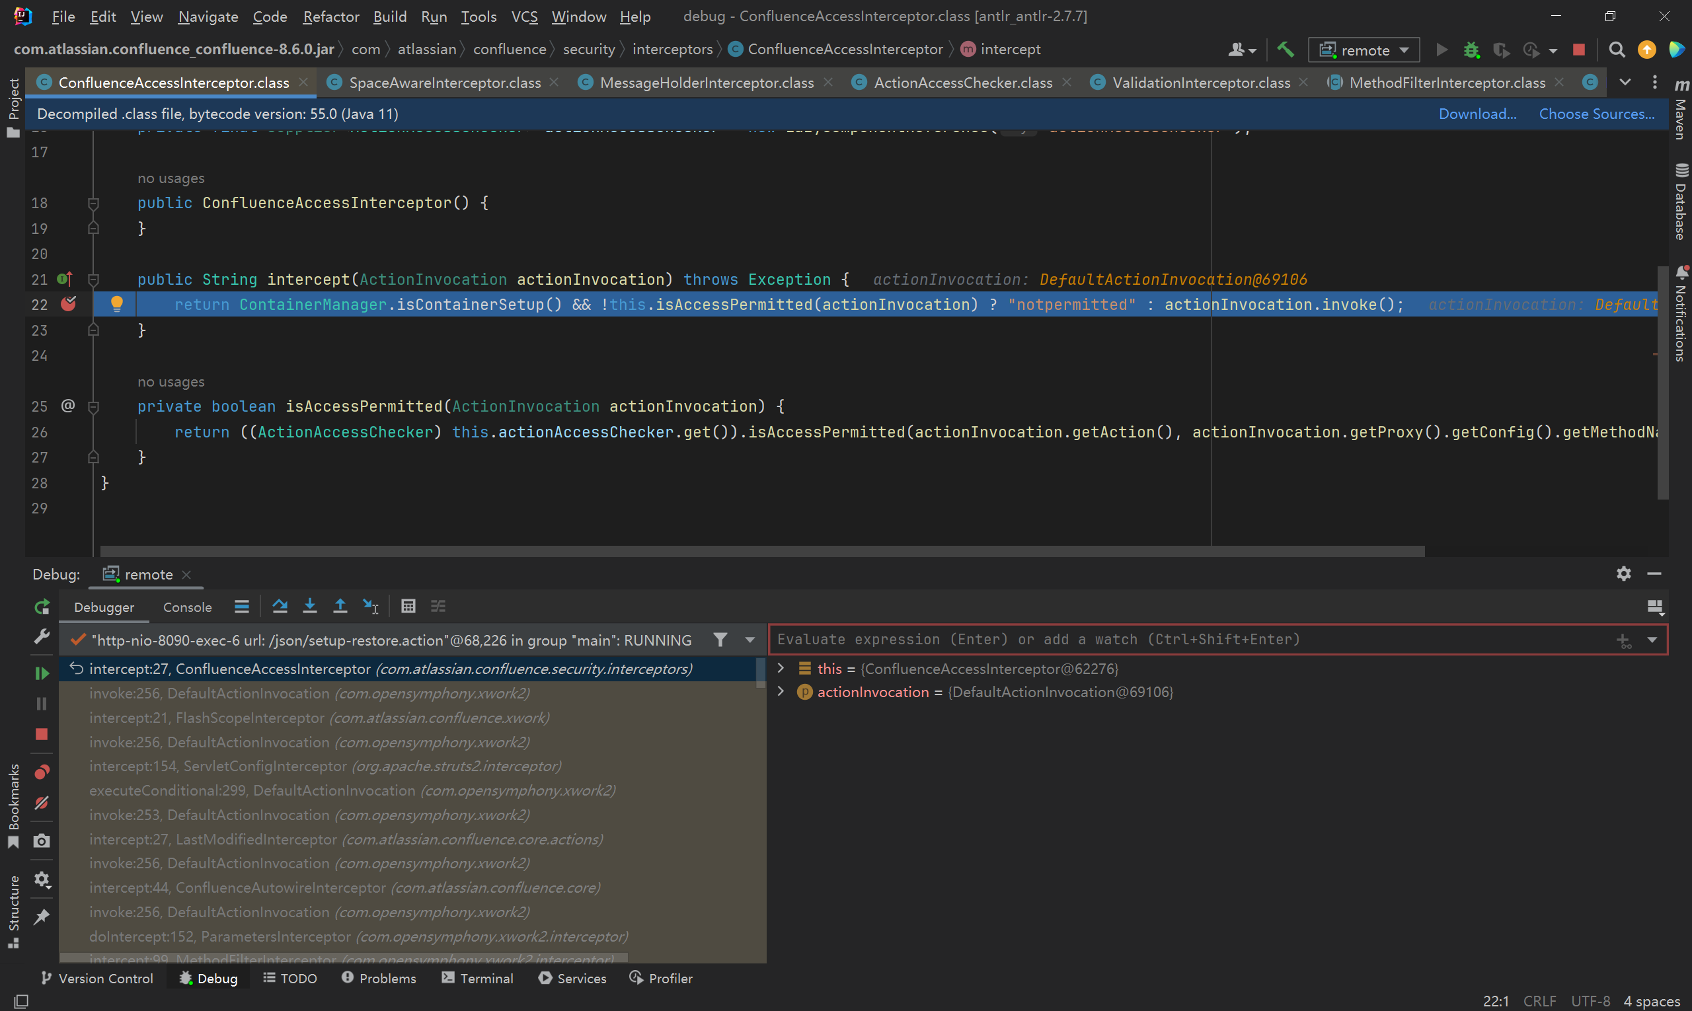
Task: Open the user account dropdown in toolbar
Action: click(1243, 50)
